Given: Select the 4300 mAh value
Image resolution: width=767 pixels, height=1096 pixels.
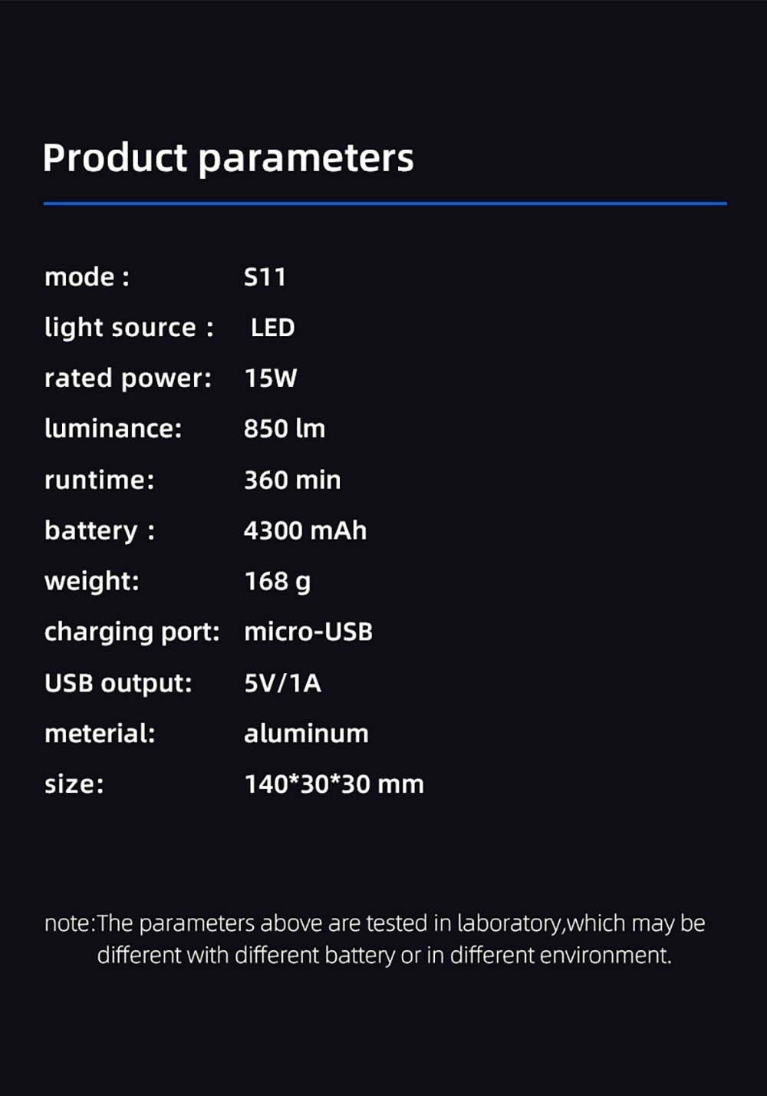Looking at the screenshot, I should coord(304,530).
